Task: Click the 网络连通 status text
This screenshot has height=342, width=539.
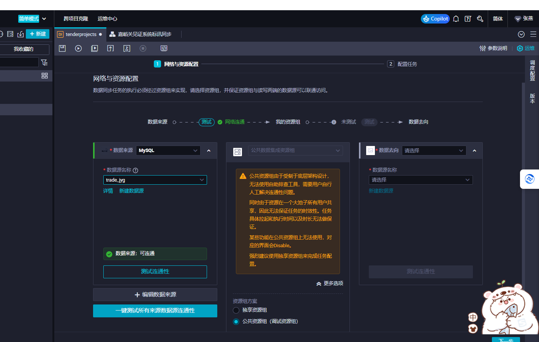Action: 235,122
